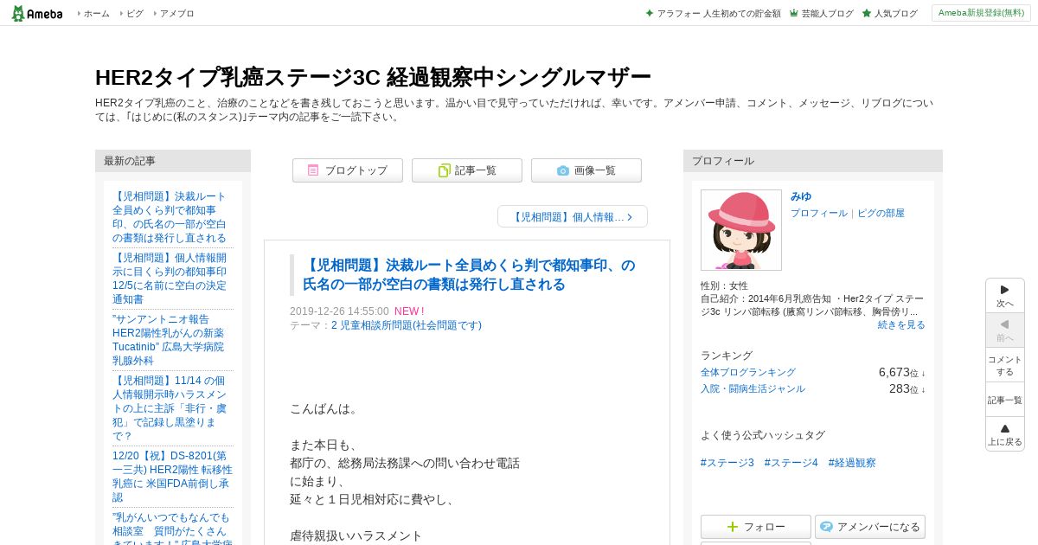Viewport: 1038px width, 545px height.
Task: Click 記事一覧 in floating side panel
Action: [1005, 400]
